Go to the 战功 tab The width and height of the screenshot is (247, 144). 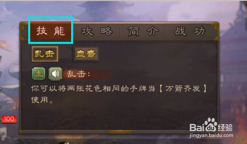(190, 31)
